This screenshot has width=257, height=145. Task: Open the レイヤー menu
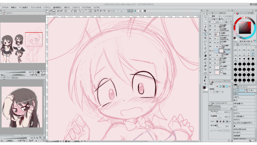pyautogui.click(x=47, y=7)
